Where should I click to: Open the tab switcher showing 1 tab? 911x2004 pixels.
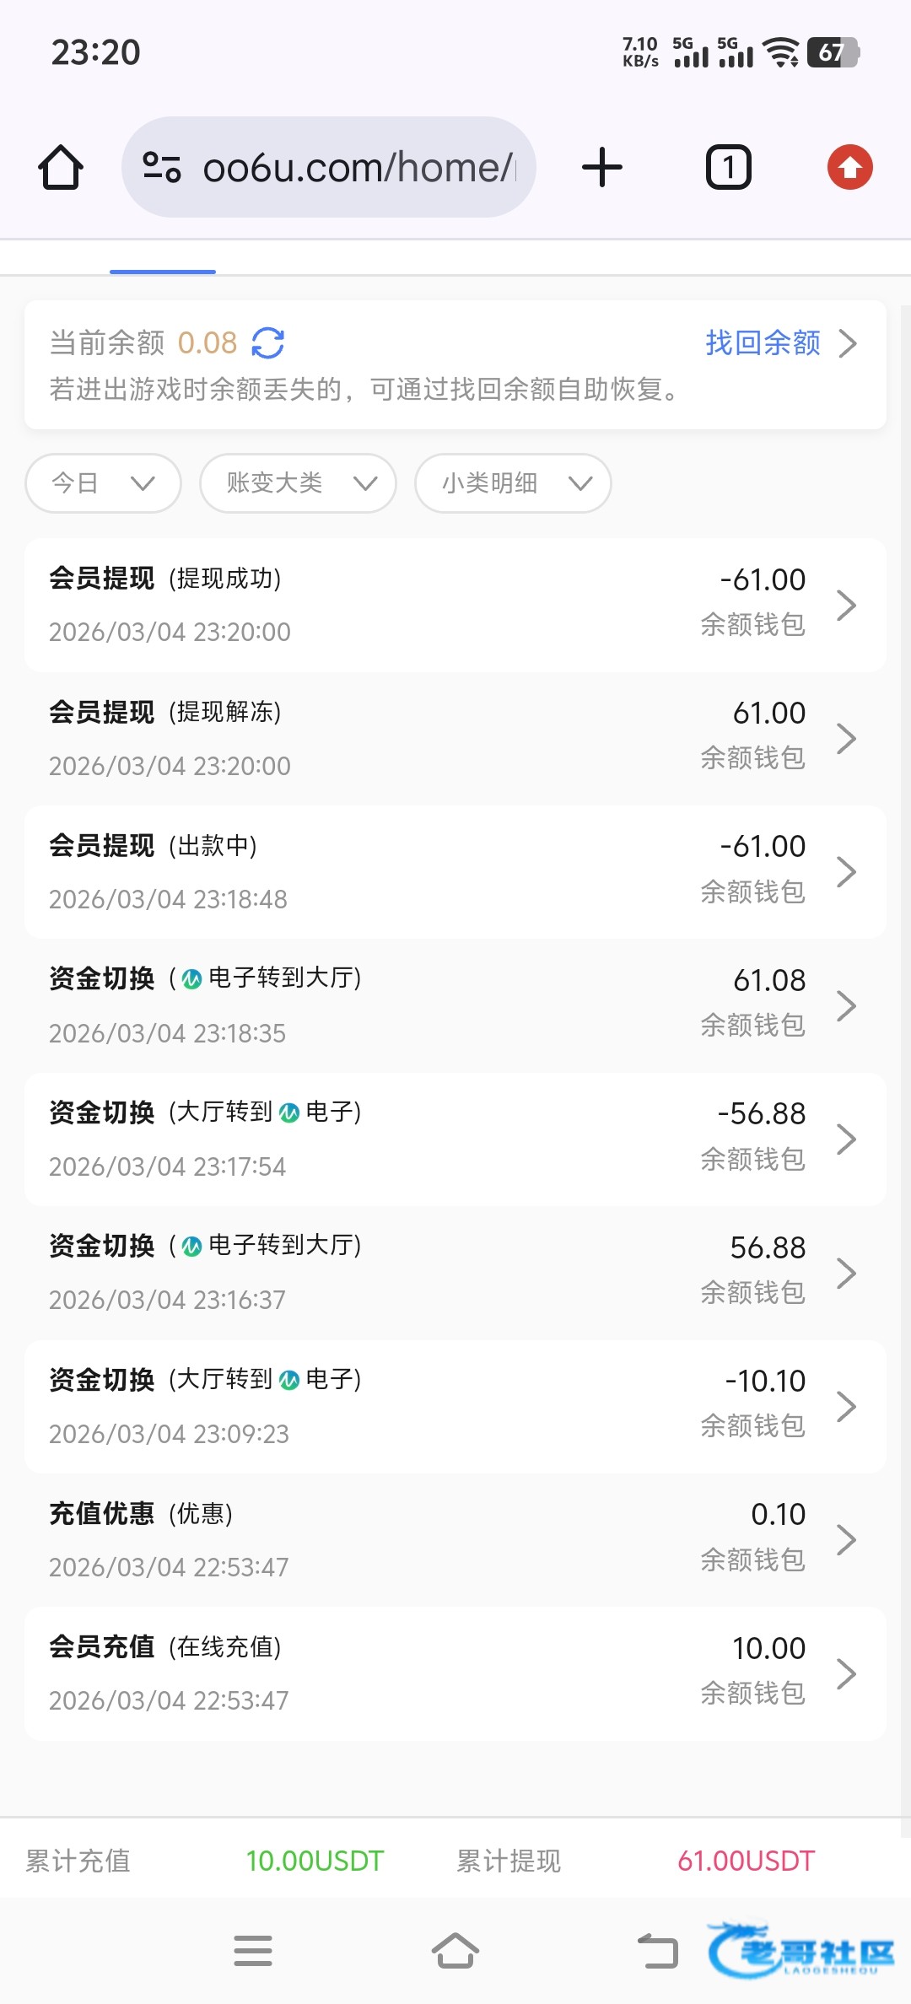coord(728,167)
